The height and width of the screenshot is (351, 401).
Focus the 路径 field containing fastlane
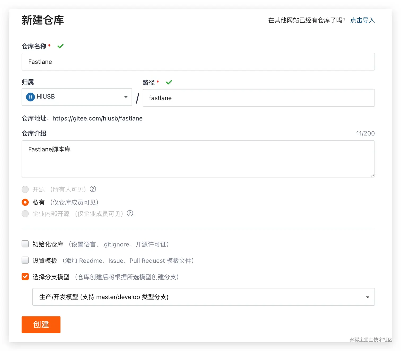pos(259,98)
